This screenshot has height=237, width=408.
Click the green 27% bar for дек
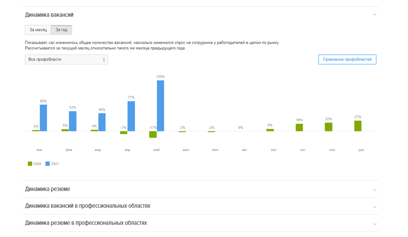(358, 126)
